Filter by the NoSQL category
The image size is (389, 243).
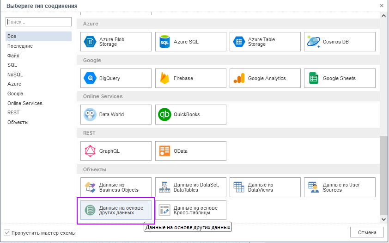[x=15, y=75]
